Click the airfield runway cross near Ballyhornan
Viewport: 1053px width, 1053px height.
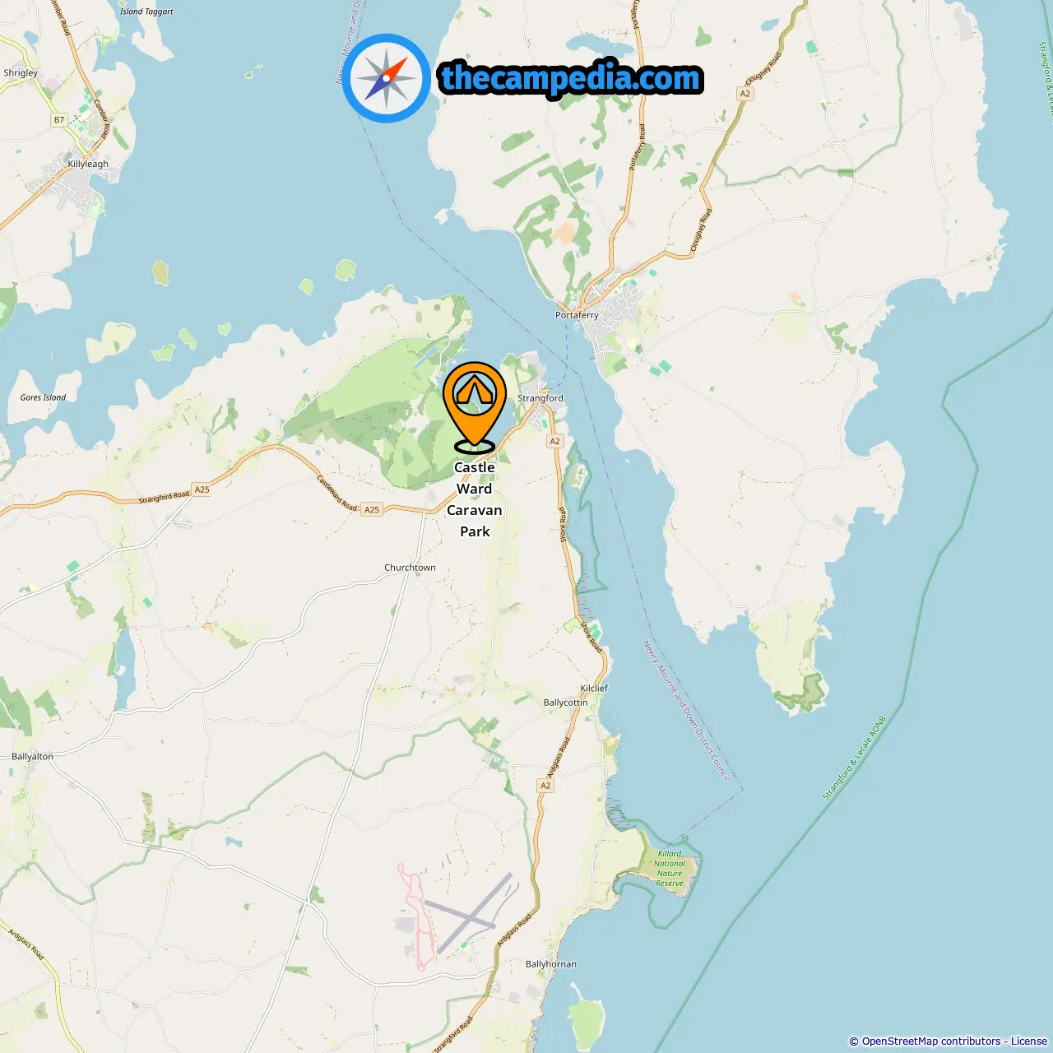471,915
